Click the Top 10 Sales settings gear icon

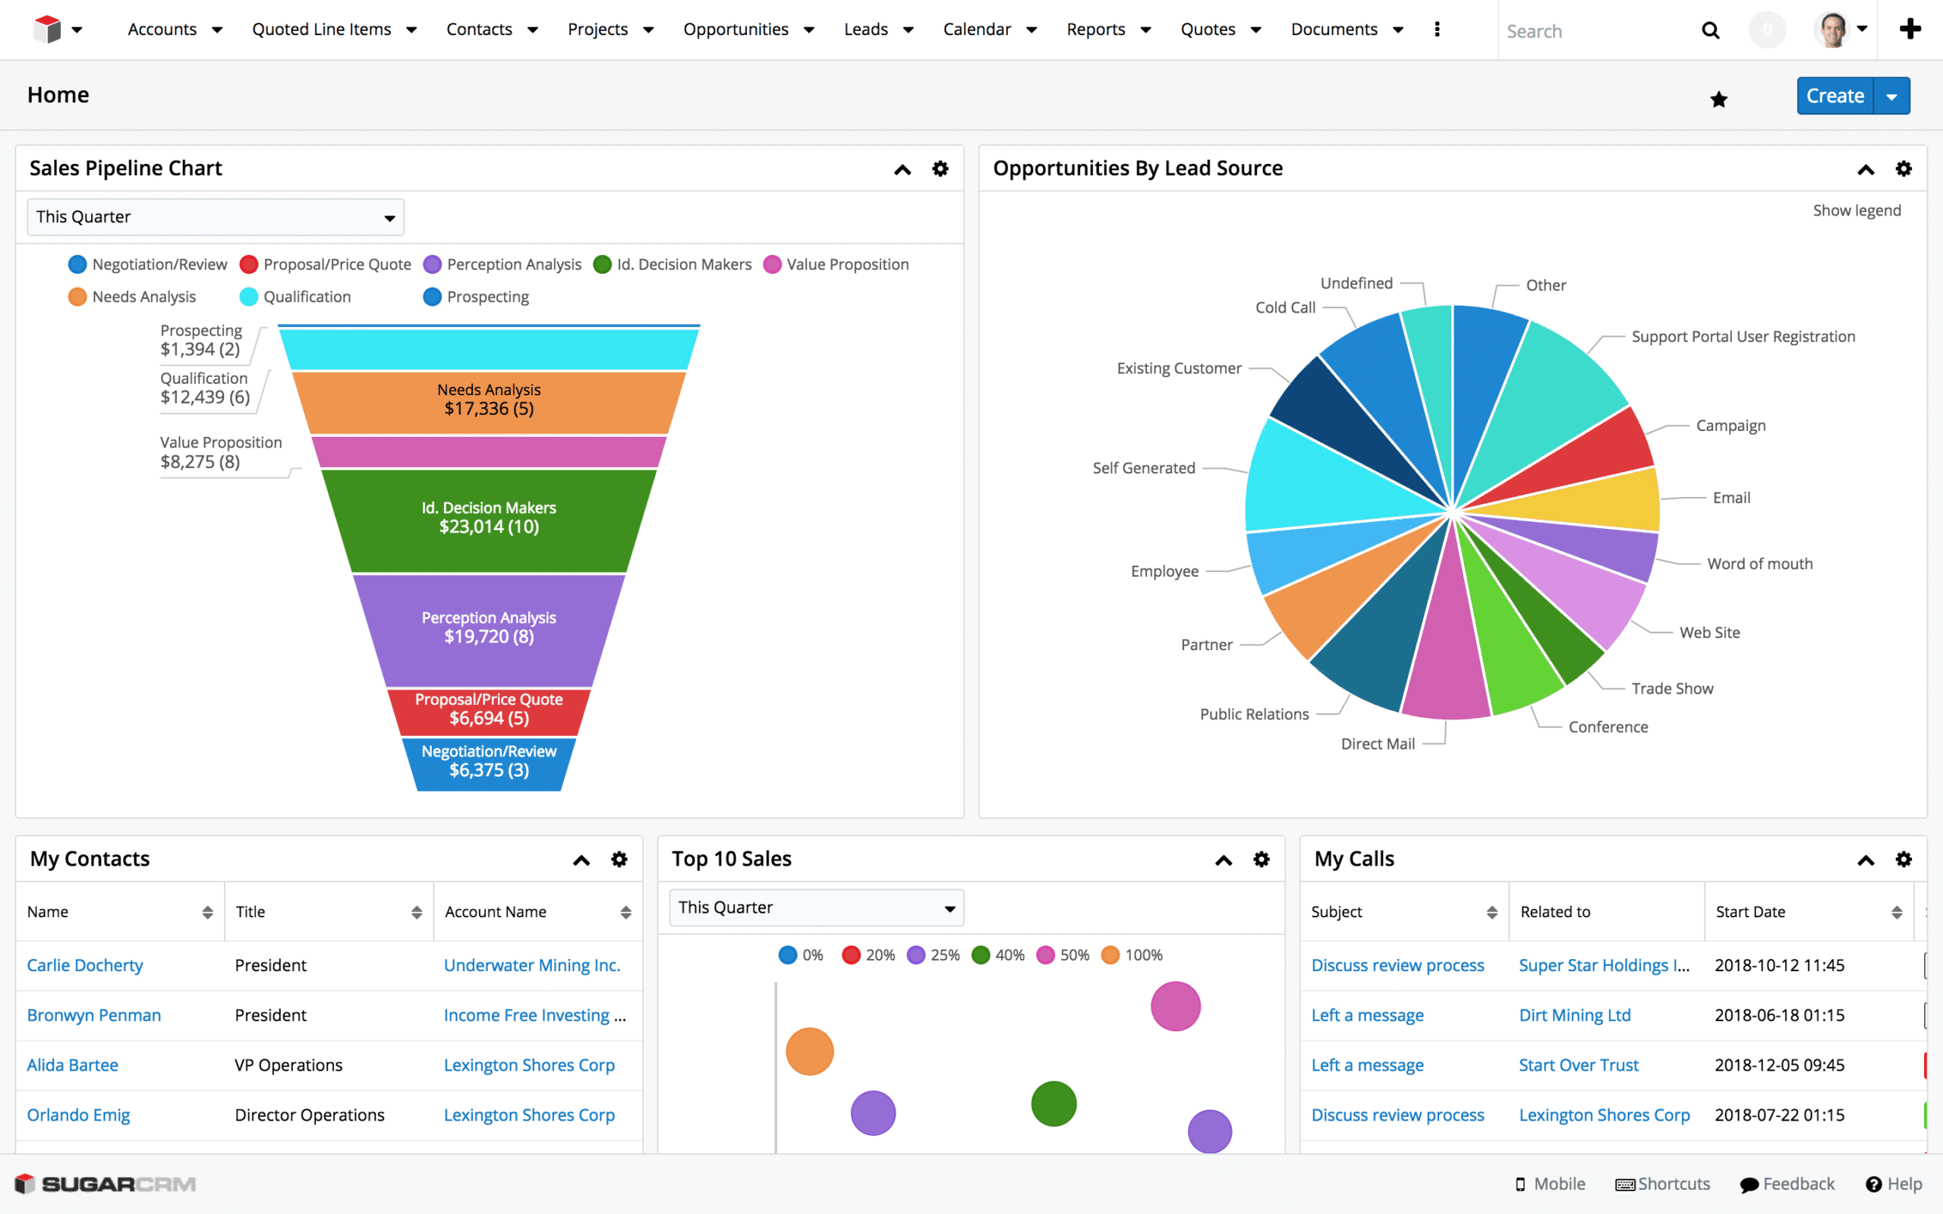coord(1261,857)
